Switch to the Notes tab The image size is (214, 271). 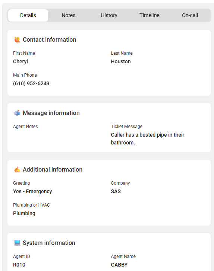point(69,15)
